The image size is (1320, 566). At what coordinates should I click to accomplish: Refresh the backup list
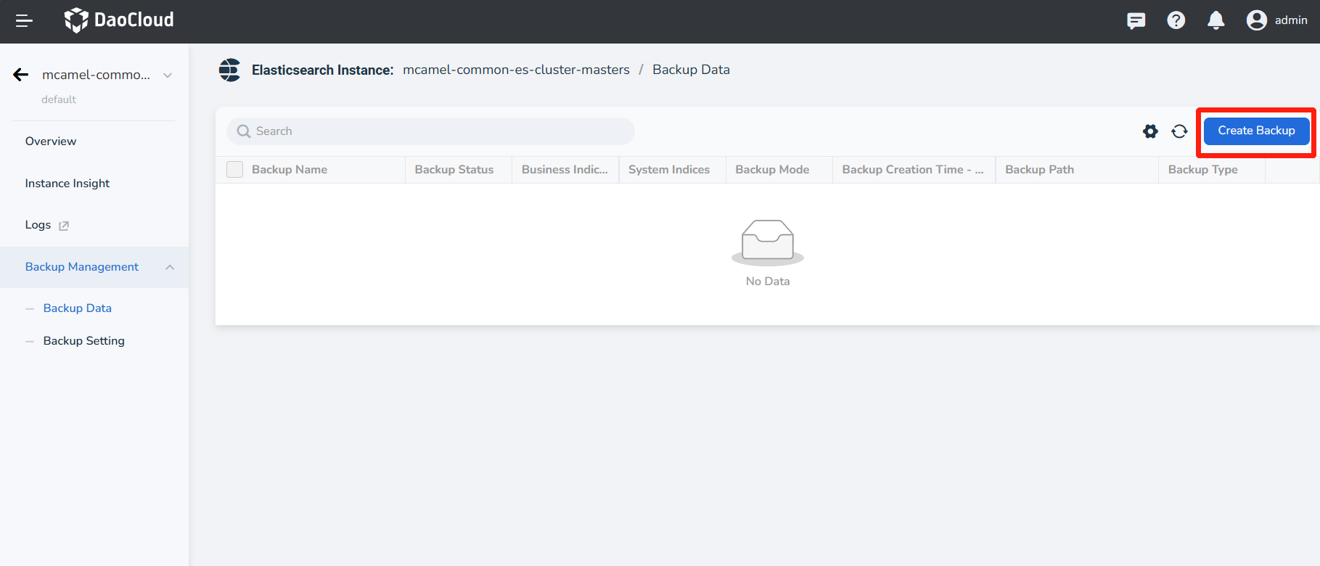click(x=1179, y=131)
